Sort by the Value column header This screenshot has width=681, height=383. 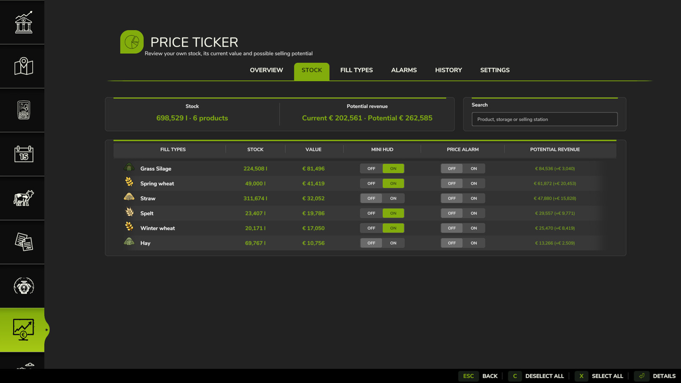(313, 149)
